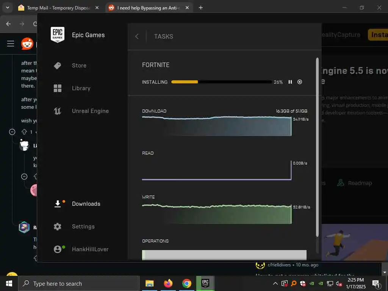The image size is (388, 291).
Task: Click the Operations progress bar
Action: click(224, 255)
